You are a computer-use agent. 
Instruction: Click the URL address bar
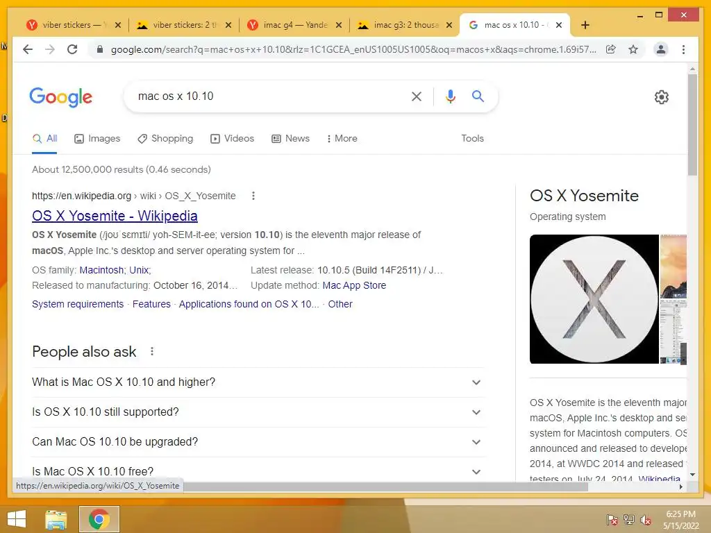(353, 49)
